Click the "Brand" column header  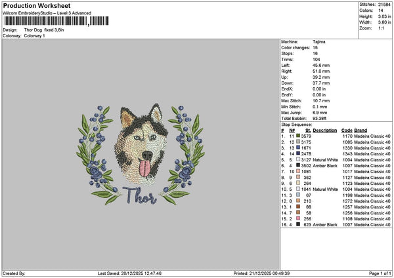tap(361, 130)
